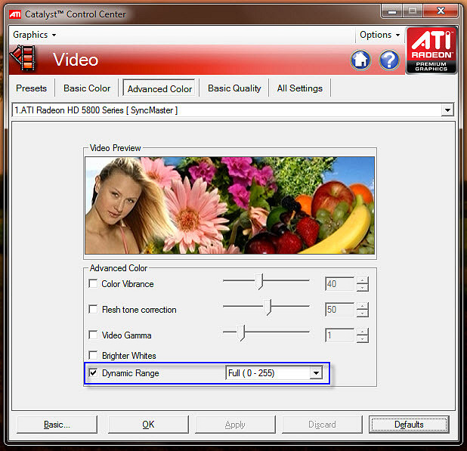
Task: Click the Basic... button
Action: click(x=57, y=425)
